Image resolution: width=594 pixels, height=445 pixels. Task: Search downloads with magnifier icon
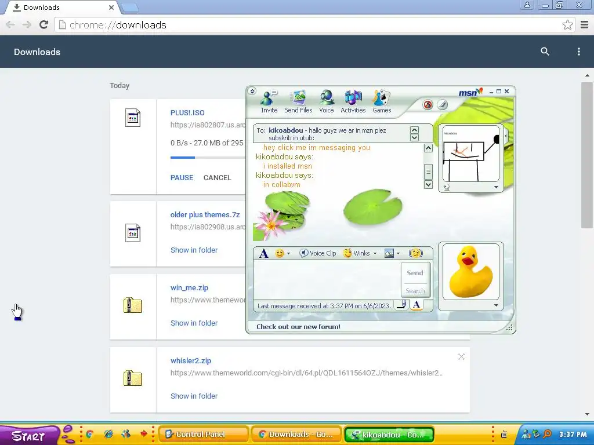pos(545,52)
